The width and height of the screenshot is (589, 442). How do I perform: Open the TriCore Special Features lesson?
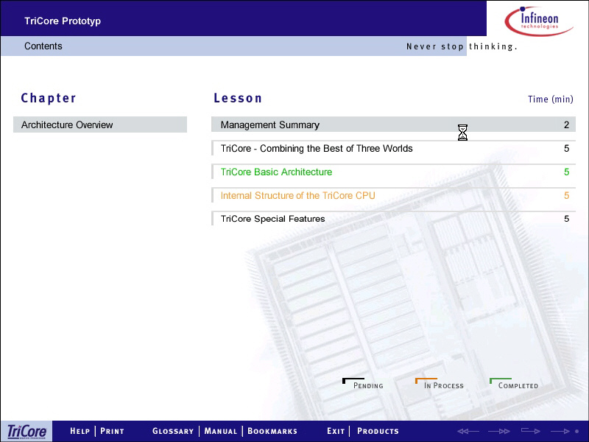393,219
